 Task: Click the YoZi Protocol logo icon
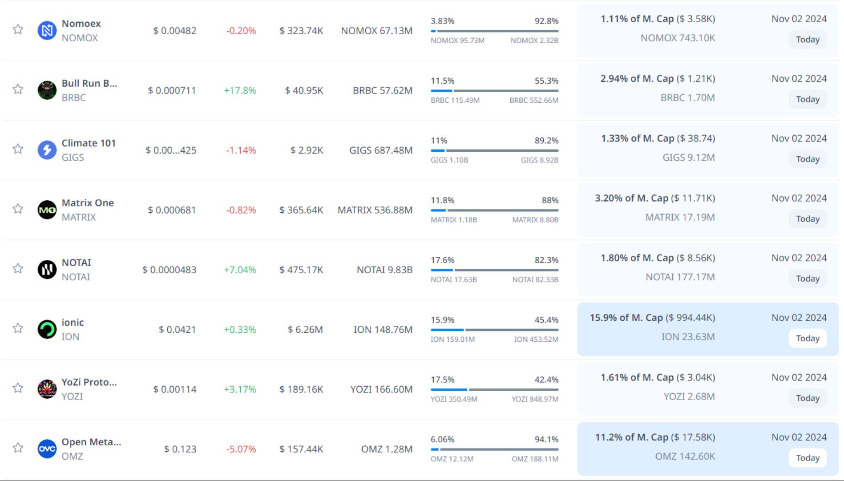click(47, 389)
